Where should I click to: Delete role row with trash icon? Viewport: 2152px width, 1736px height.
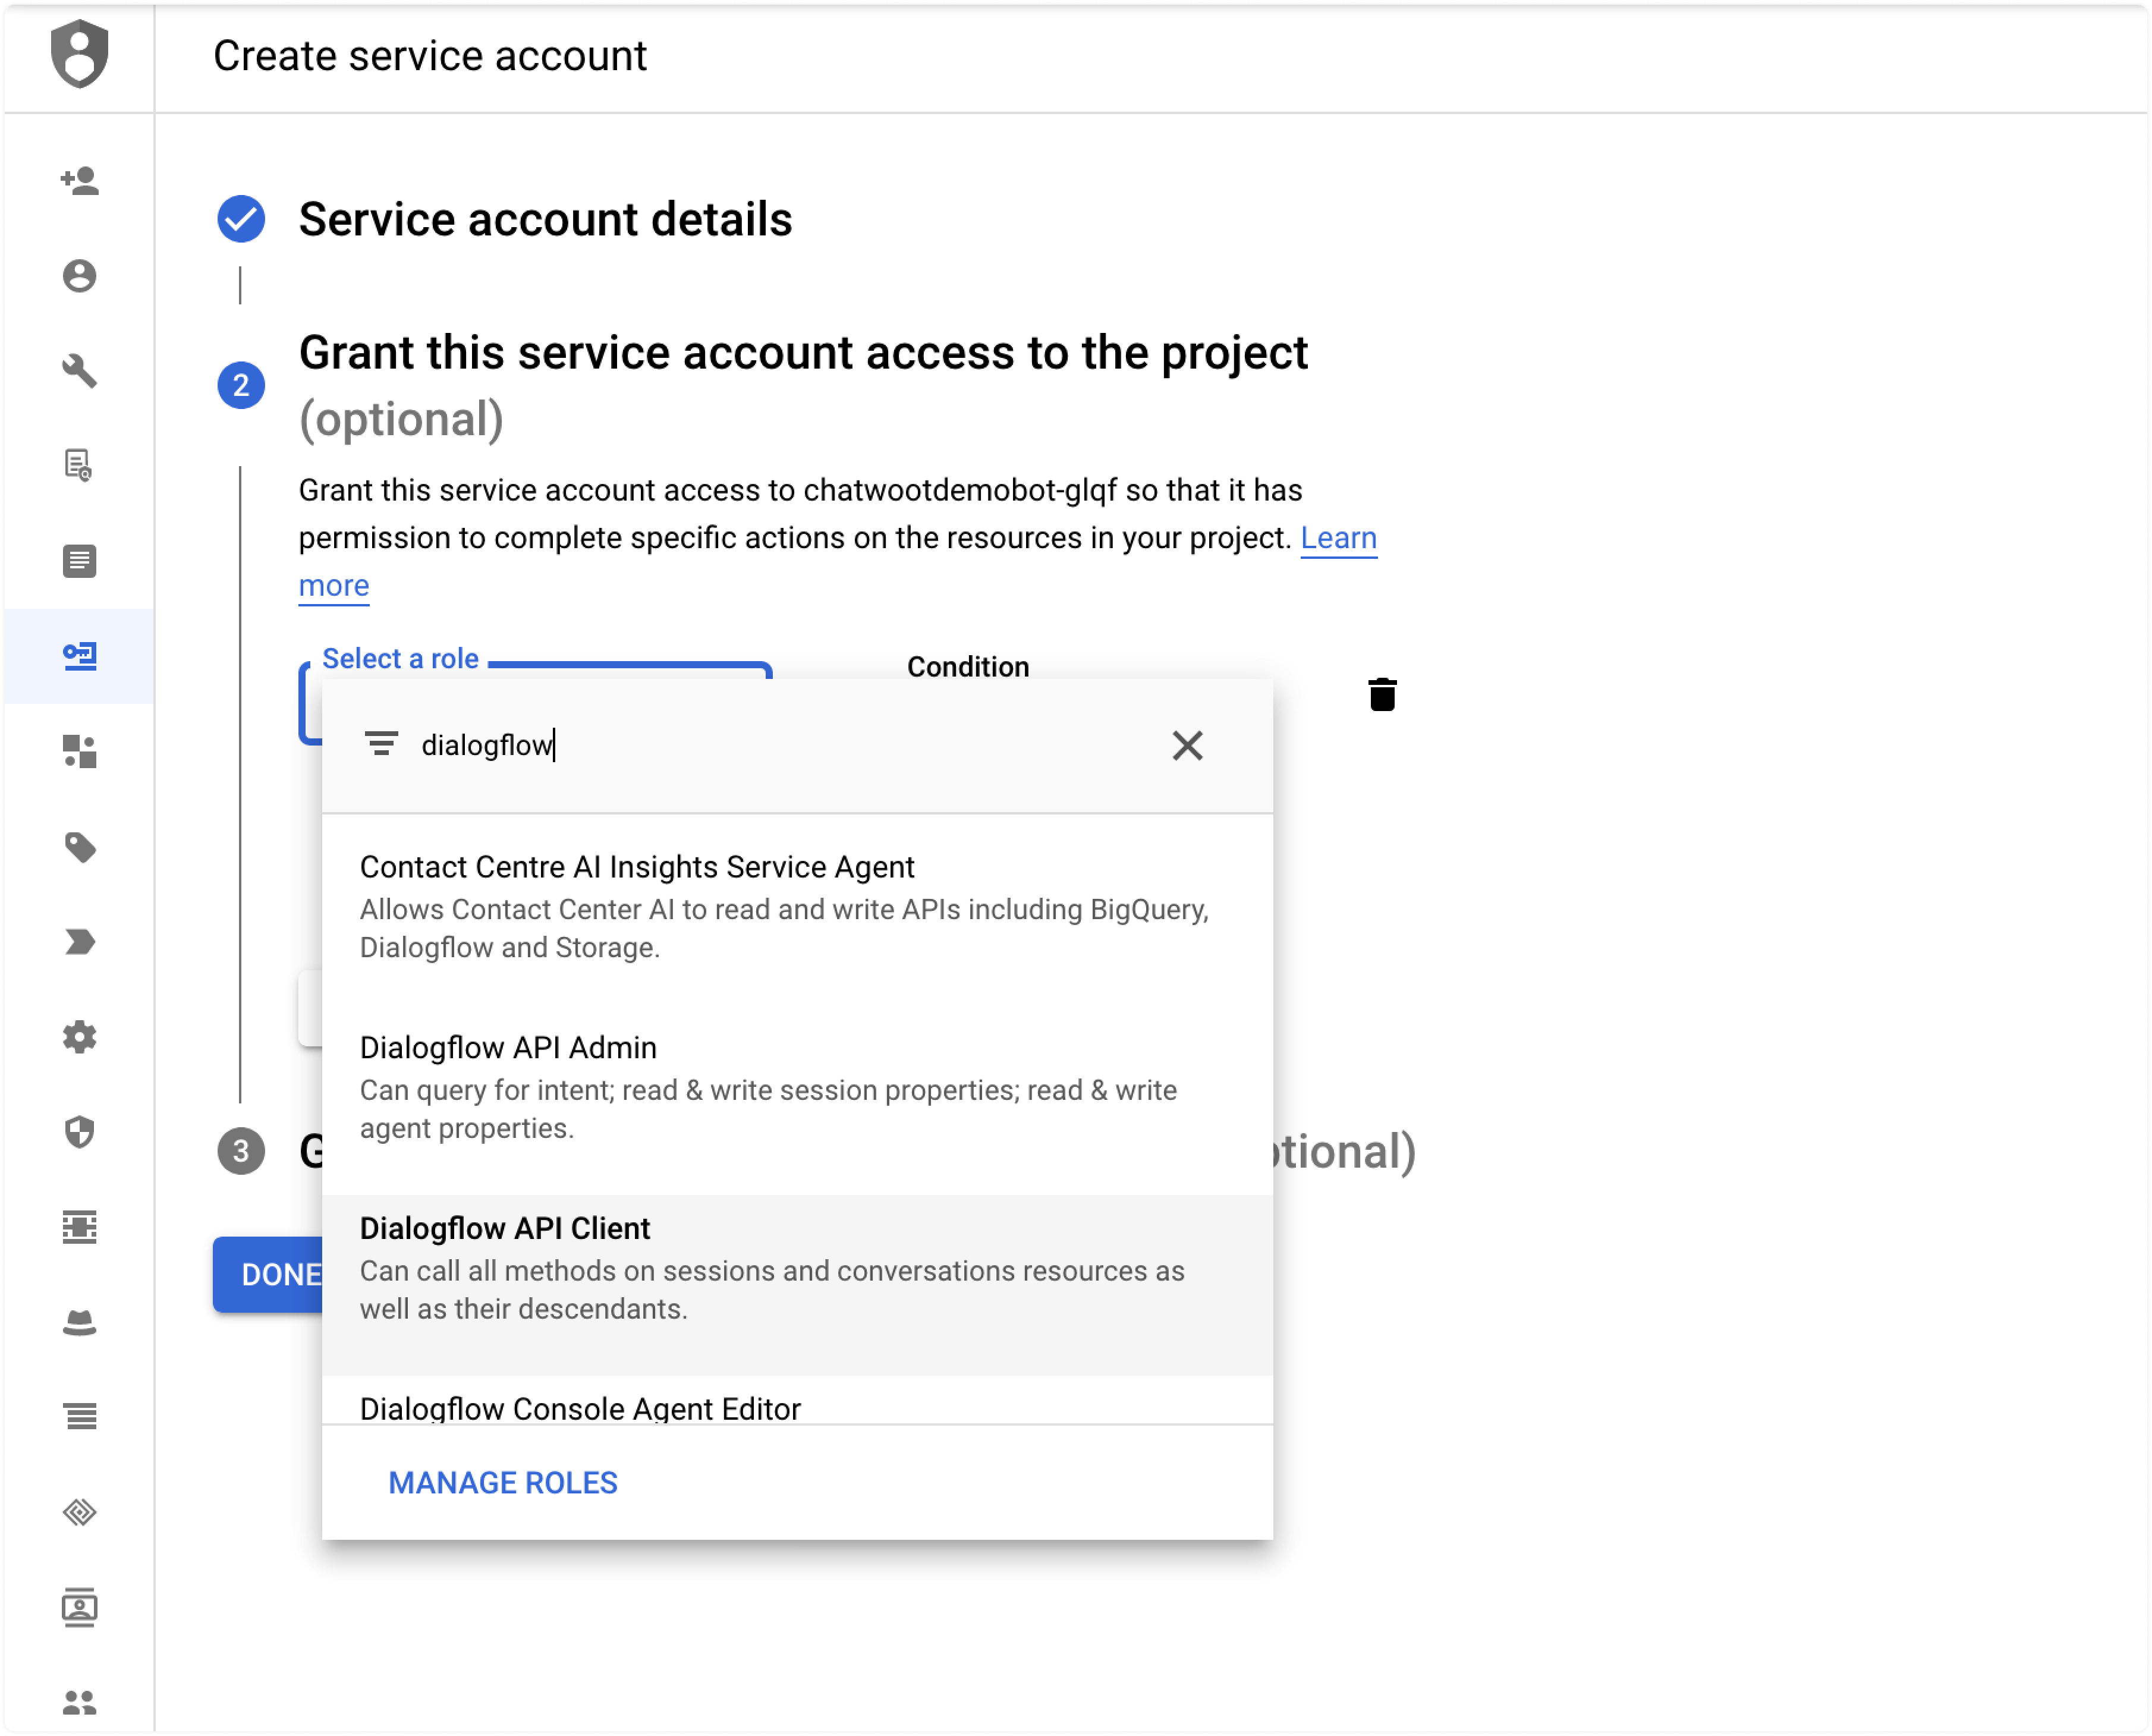[1383, 695]
